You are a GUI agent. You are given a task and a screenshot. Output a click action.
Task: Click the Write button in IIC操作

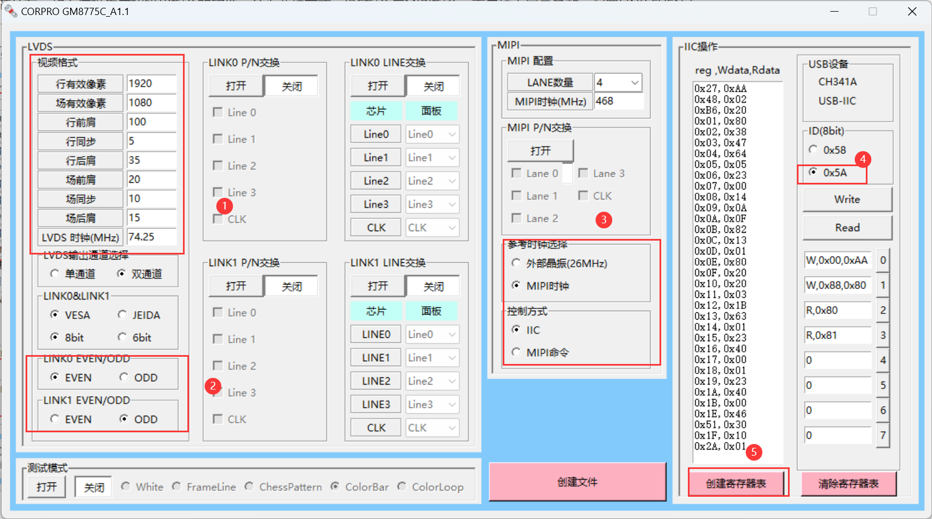tap(846, 199)
